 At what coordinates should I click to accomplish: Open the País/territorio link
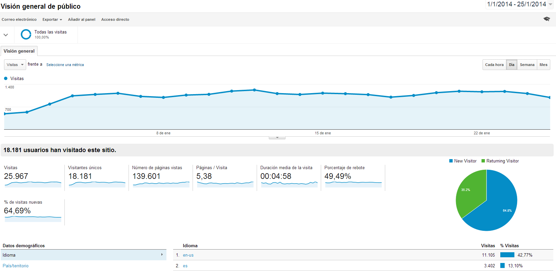coord(16,266)
